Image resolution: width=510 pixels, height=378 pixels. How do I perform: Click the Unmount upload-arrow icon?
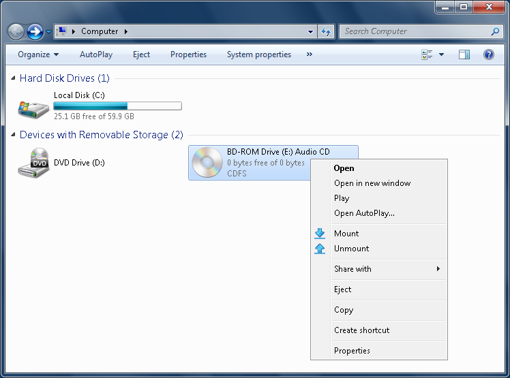[x=320, y=249]
